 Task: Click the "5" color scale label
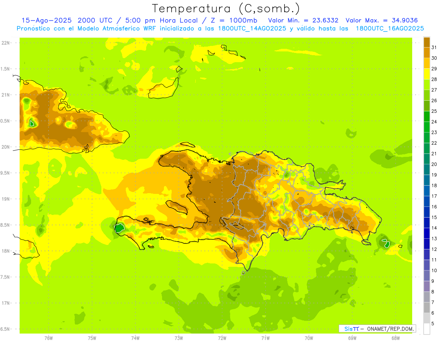point(433,324)
